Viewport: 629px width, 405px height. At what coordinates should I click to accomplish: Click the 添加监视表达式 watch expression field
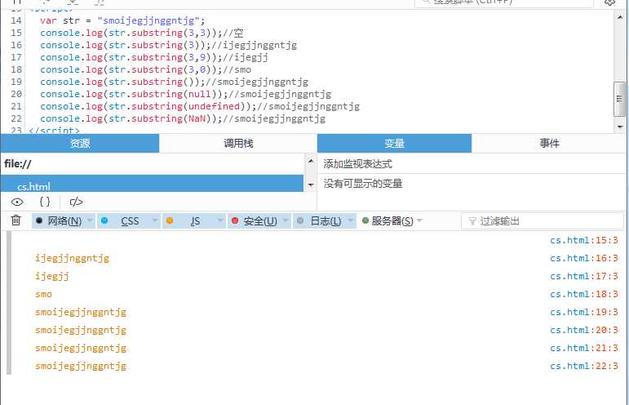coord(472,164)
